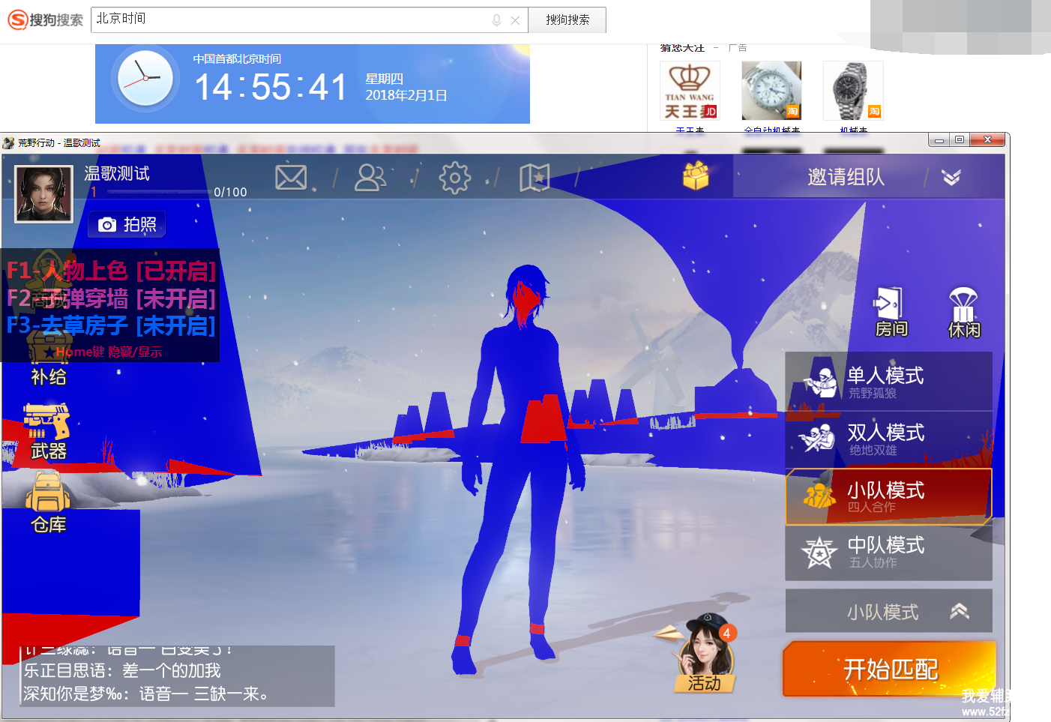Enter the 房间 room icon
The width and height of the screenshot is (1051, 722).
(891, 313)
